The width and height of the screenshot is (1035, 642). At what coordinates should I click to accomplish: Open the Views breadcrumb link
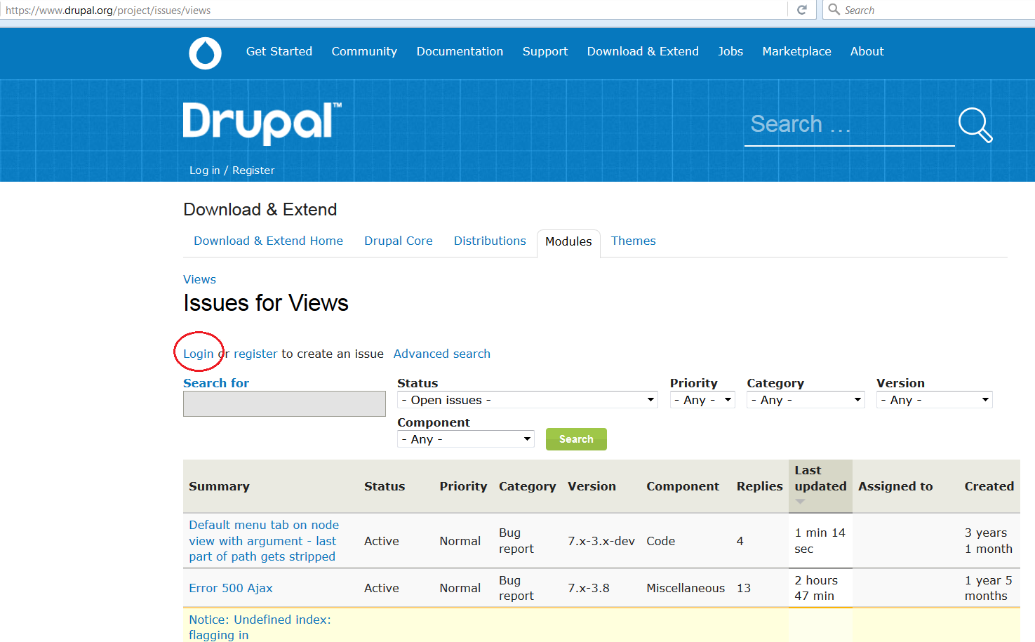(x=199, y=279)
